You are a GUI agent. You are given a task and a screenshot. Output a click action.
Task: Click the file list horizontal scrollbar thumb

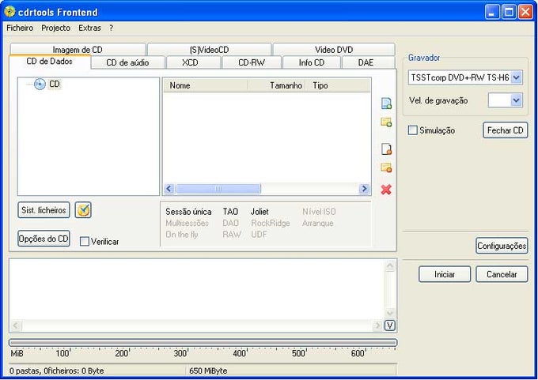click(218, 189)
